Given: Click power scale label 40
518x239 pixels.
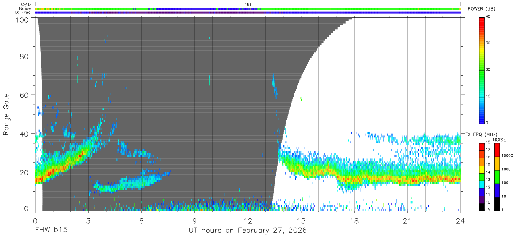Looking at the screenshot, I should [x=488, y=17].
